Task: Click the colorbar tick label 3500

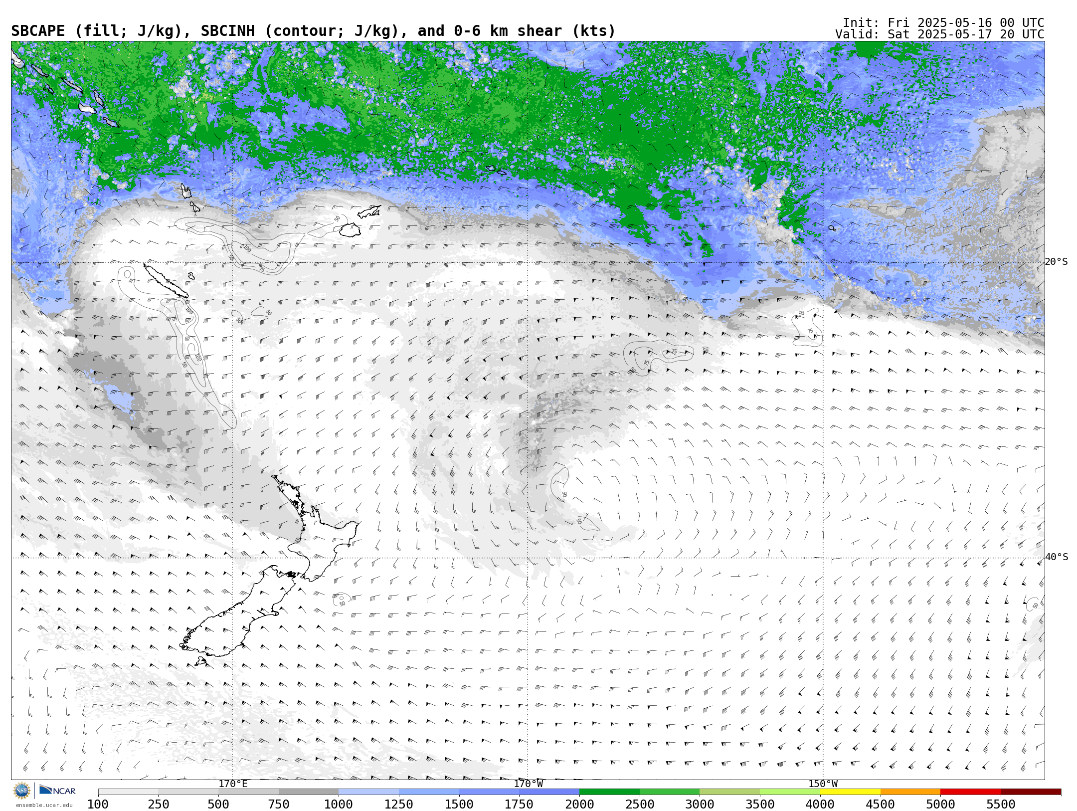Action: pos(760,805)
